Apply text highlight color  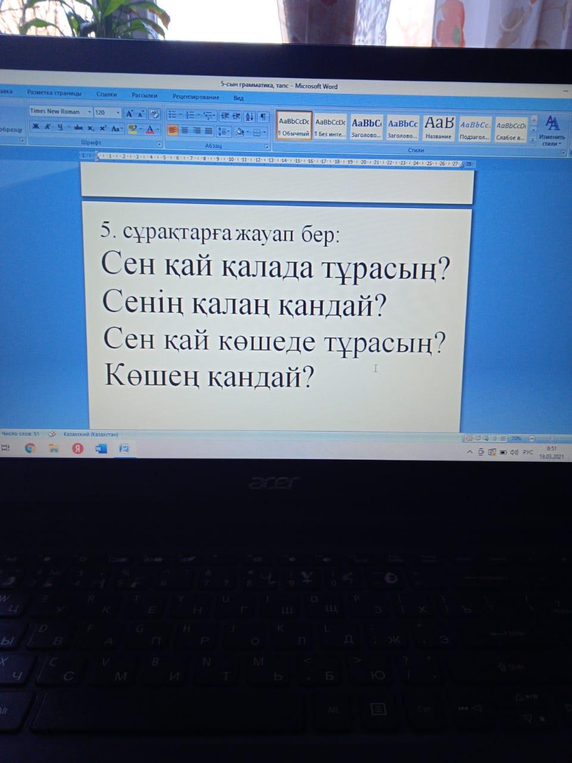132,129
